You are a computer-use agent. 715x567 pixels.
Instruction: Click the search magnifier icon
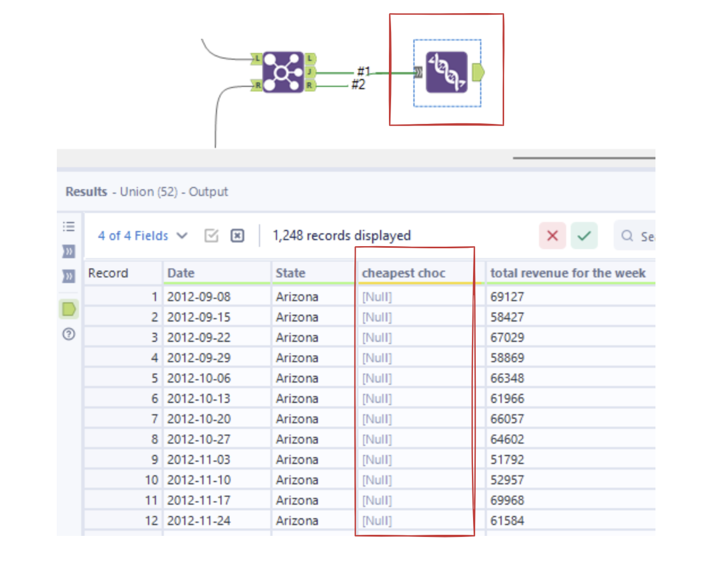(627, 236)
